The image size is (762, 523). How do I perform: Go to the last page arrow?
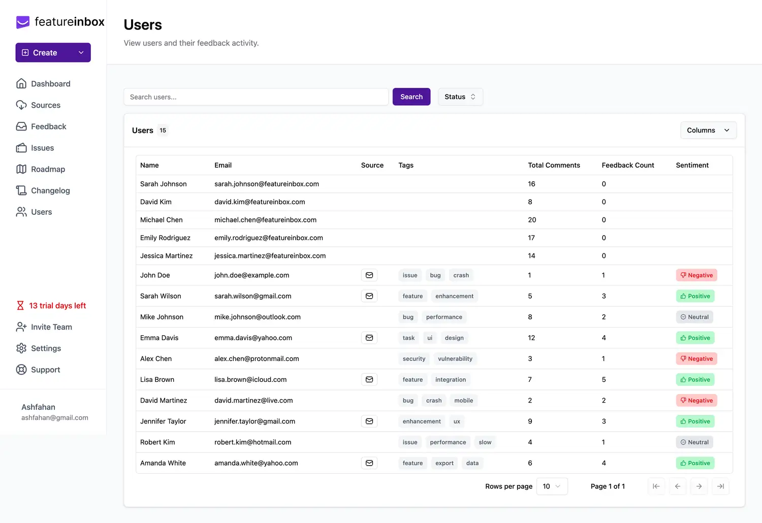click(x=720, y=486)
